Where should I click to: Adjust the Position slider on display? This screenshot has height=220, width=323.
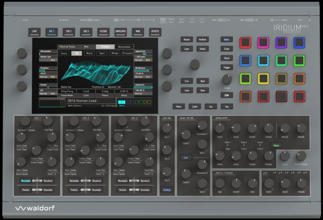(48, 71)
